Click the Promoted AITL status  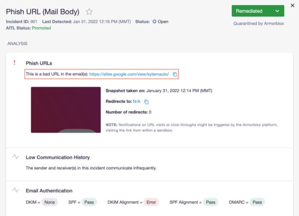pos(41,28)
